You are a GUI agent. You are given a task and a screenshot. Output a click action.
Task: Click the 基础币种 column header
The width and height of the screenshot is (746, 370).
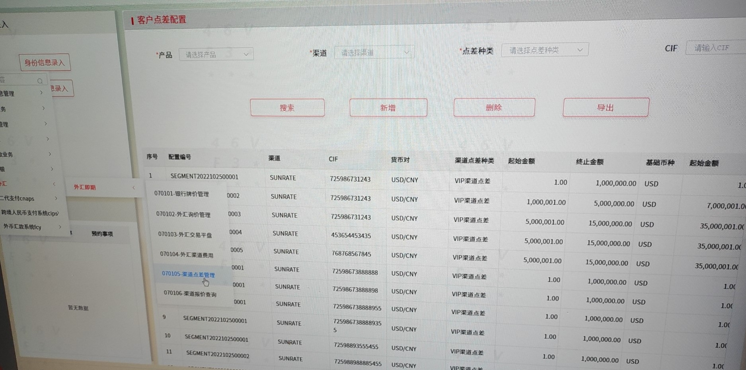pos(660,162)
